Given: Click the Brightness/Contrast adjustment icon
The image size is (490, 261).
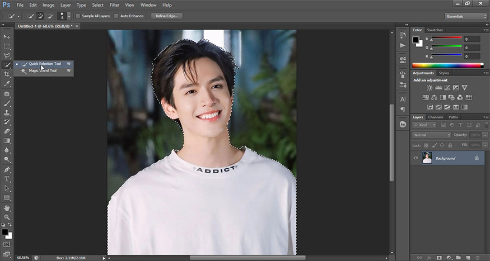Looking at the screenshot, I should (x=430, y=88).
